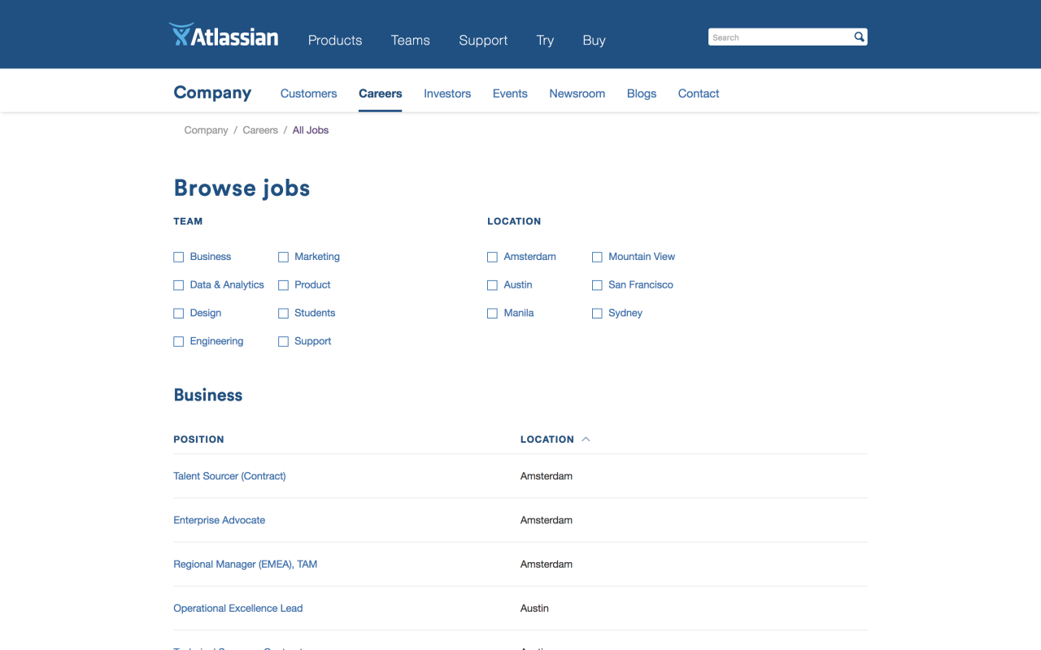Toggle the Mountain View checkbox

pyautogui.click(x=597, y=257)
